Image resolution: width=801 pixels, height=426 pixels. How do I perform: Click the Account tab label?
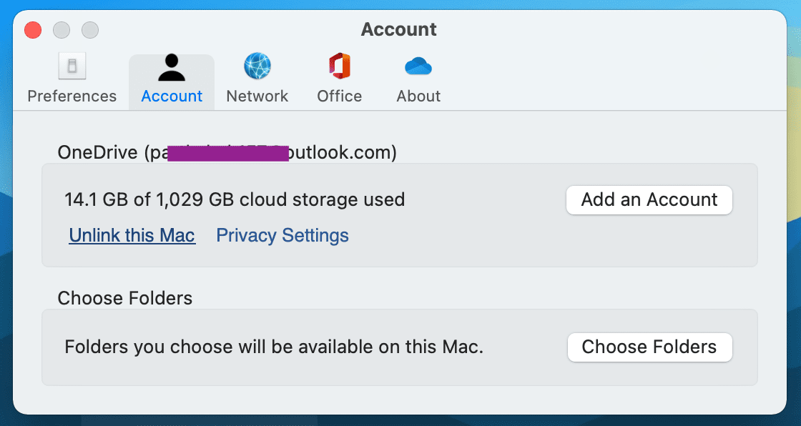coord(172,96)
